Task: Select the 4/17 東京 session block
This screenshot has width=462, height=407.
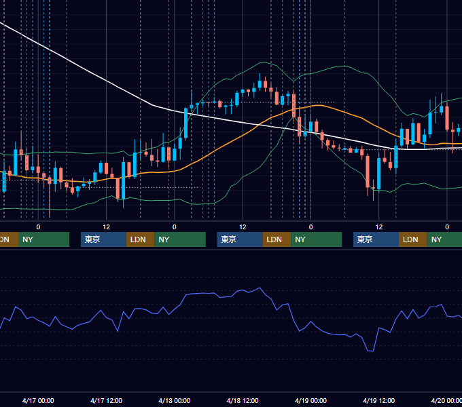Action: 103,239
